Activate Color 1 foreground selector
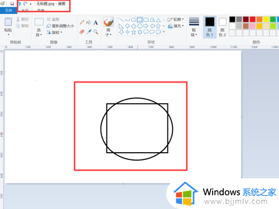279x209 pixels. (210, 27)
